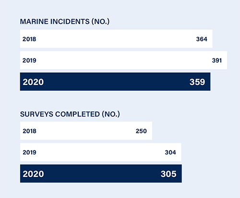This screenshot has width=240, height=198.
Task: Click the 304 value label
Action: (x=170, y=152)
